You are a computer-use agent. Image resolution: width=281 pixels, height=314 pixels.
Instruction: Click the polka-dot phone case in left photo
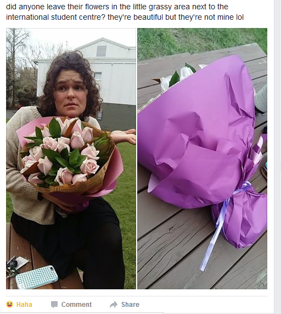pos(37,277)
